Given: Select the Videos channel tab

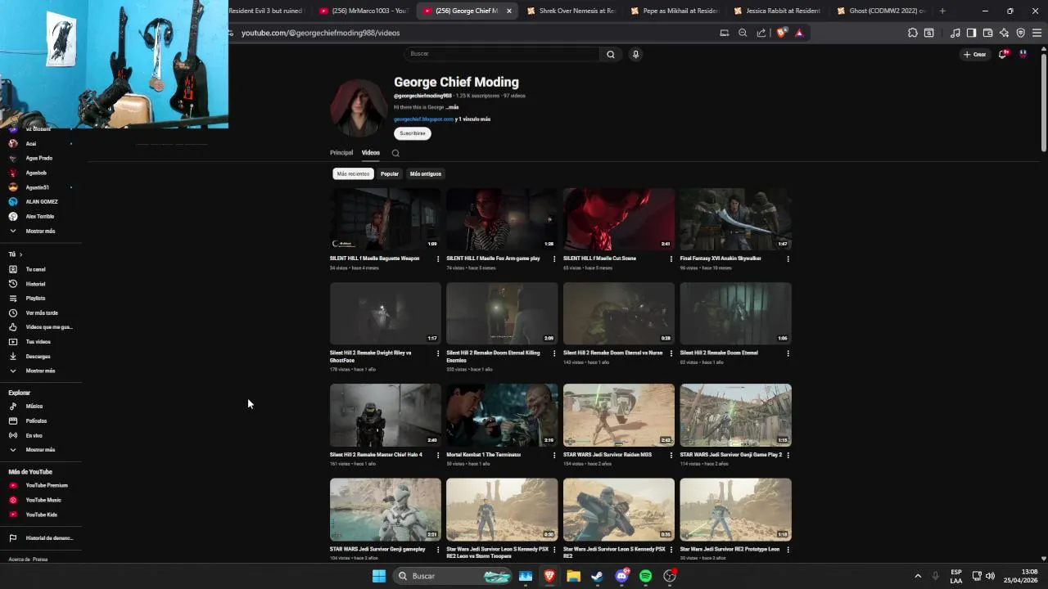Looking at the screenshot, I should (371, 153).
